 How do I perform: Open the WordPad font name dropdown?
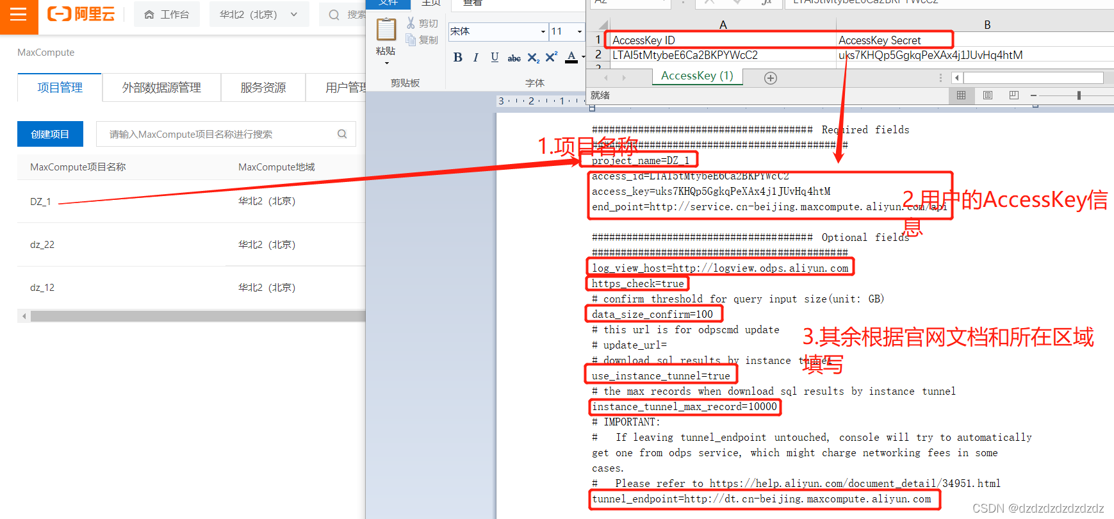pyautogui.click(x=543, y=31)
